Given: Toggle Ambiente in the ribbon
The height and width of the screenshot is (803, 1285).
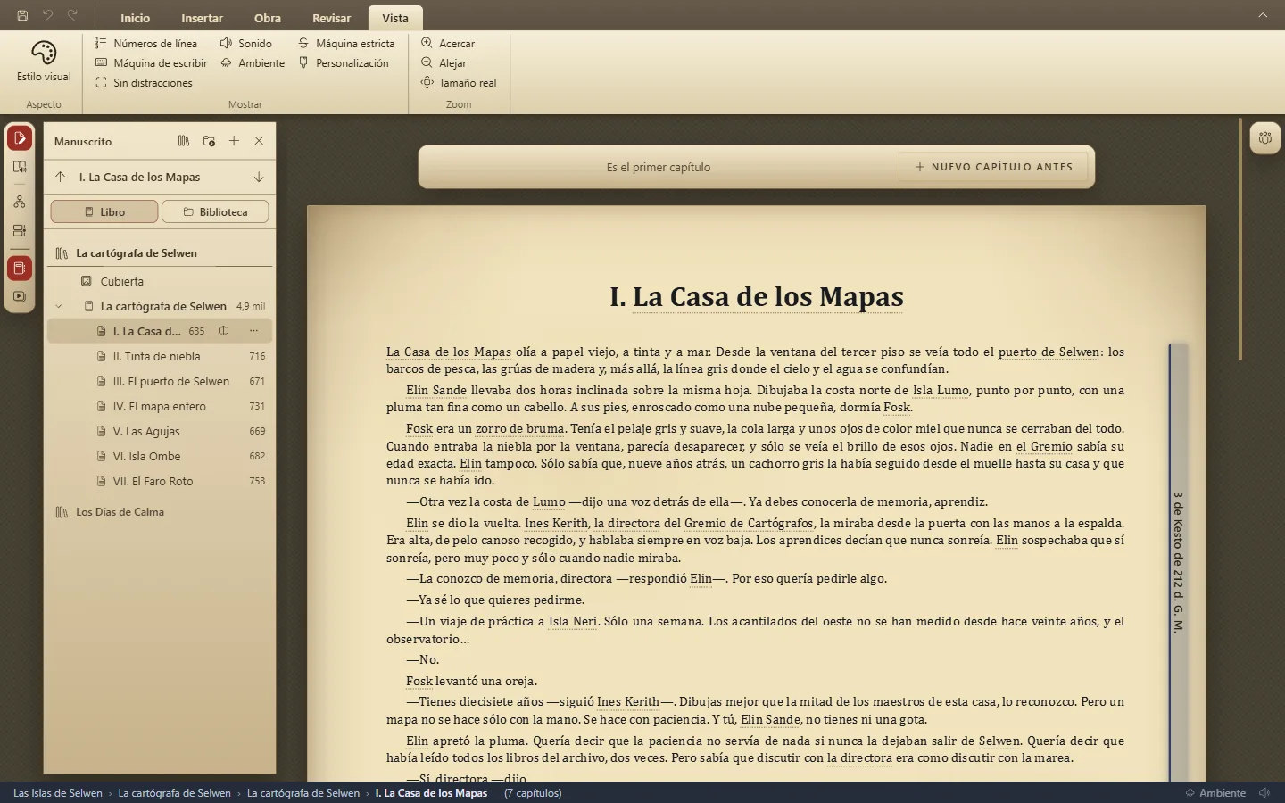Looking at the screenshot, I should coord(253,62).
